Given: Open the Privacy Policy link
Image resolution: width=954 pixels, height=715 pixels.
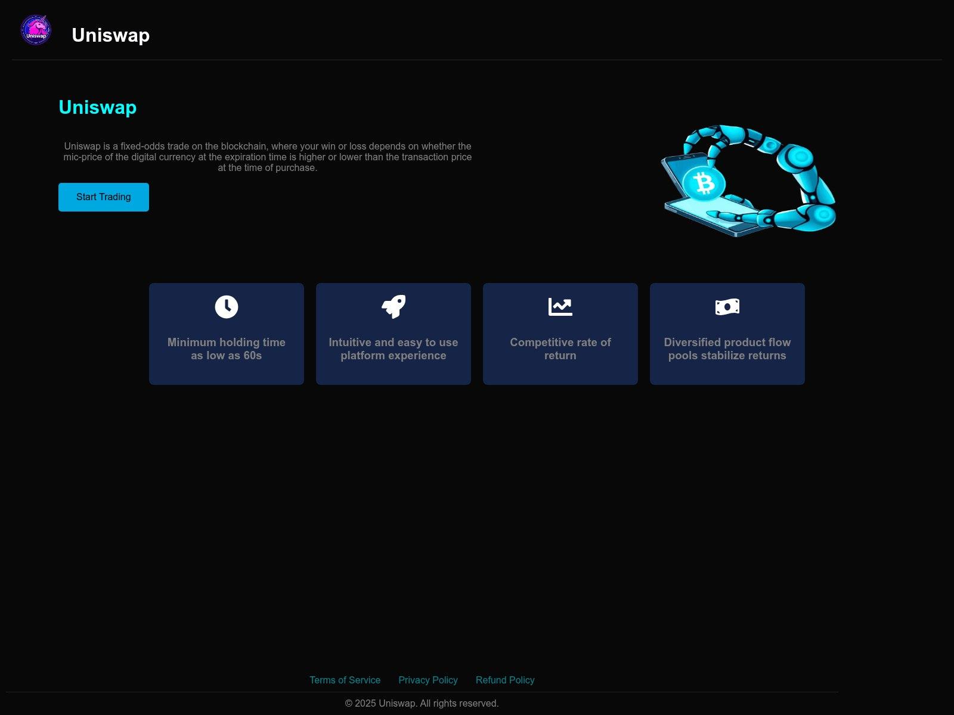Looking at the screenshot, I should coord(428,680).
